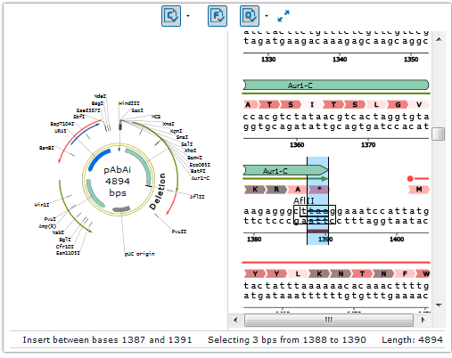The image size is (452, 358).
Task: Click the Length: 4894 status text
Action: pyautogui.click(x=412, y=339)
